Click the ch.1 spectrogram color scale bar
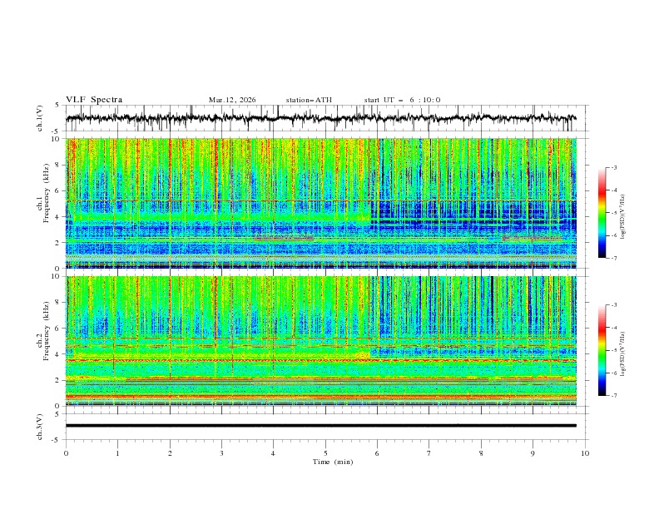 tap(602, 213)
